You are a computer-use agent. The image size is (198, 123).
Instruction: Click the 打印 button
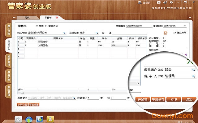pyautogui.click(x=173, y=99)
